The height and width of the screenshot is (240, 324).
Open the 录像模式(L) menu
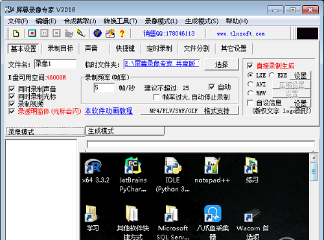(161, 21)
